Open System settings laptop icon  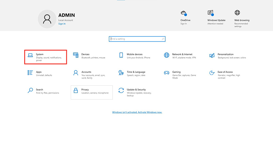point(30,55)
